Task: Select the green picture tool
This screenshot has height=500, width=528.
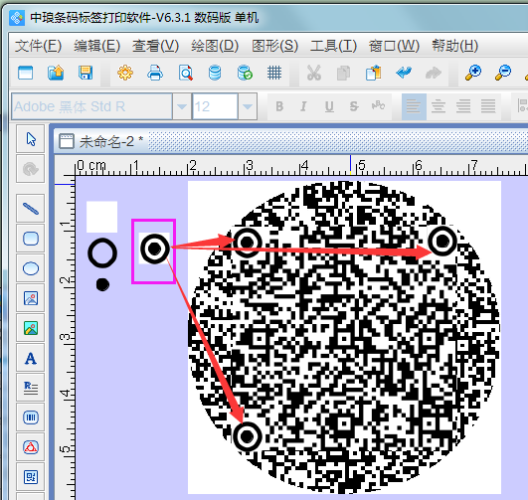Action: [31, 328]
